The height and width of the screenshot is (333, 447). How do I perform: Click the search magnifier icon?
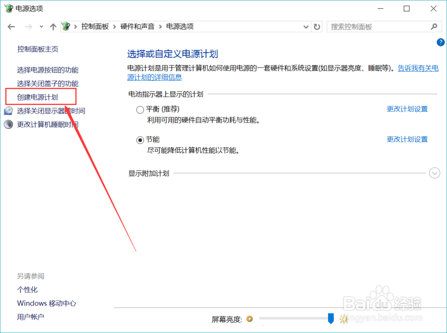pyautogui.click(x=434, y=27)
